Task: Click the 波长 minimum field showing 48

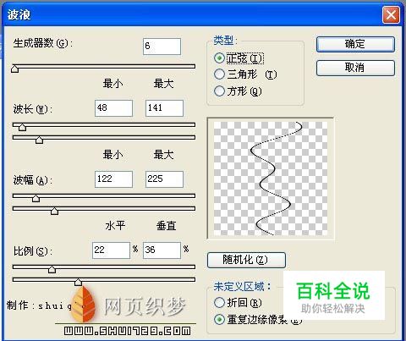Action: point(113,108)
